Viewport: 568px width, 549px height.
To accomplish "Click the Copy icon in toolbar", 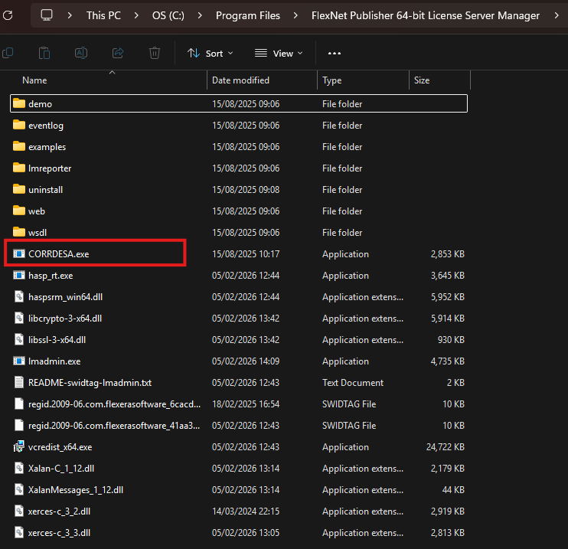I will pos(8,53).
